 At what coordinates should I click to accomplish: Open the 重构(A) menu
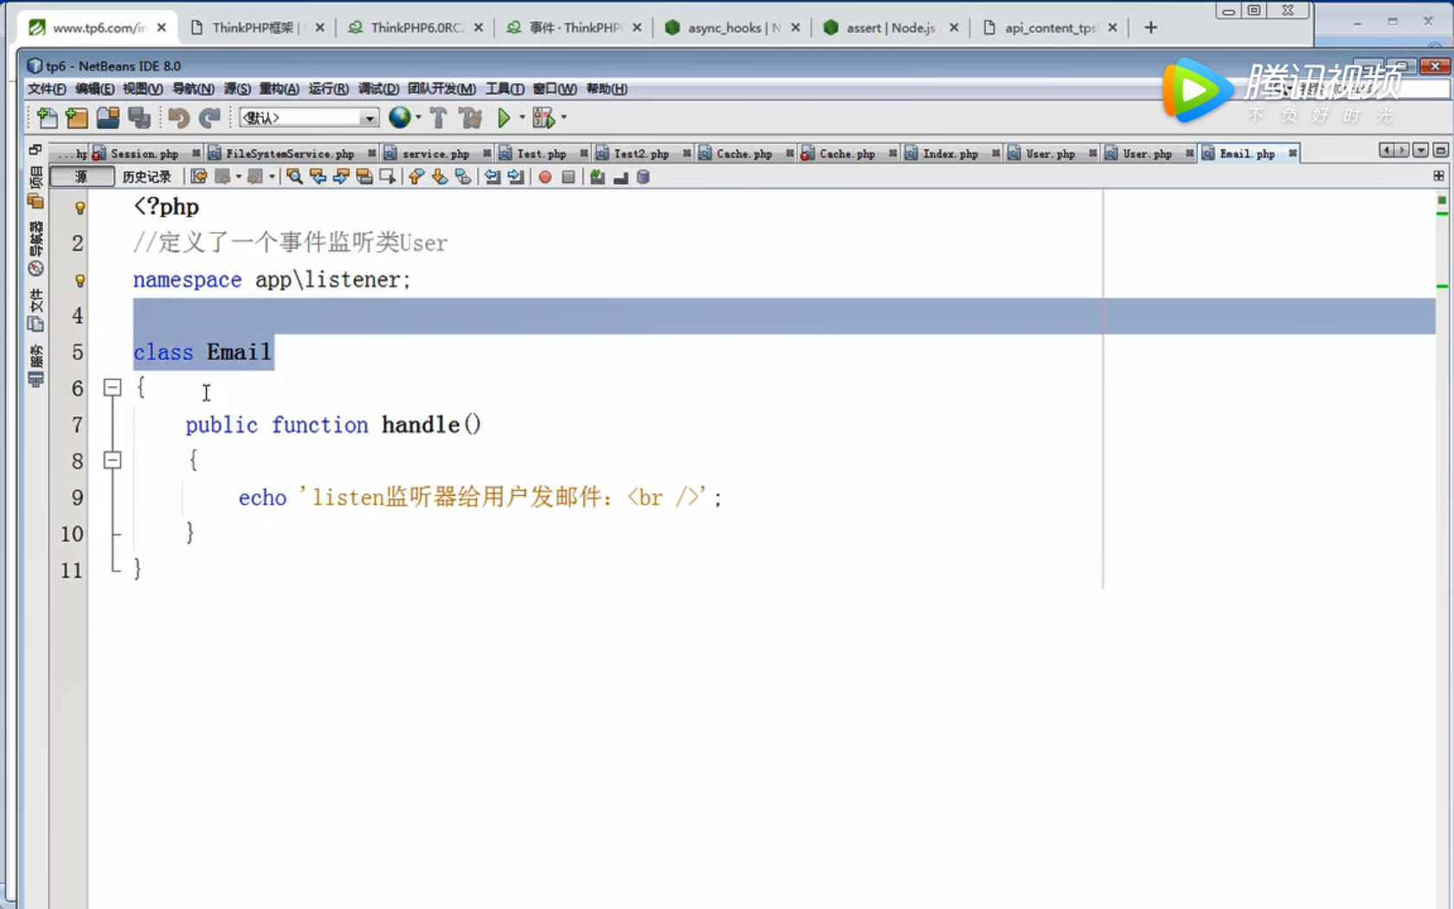point(279,88)
